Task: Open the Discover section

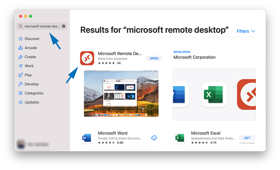Action: tap(32, 39)
